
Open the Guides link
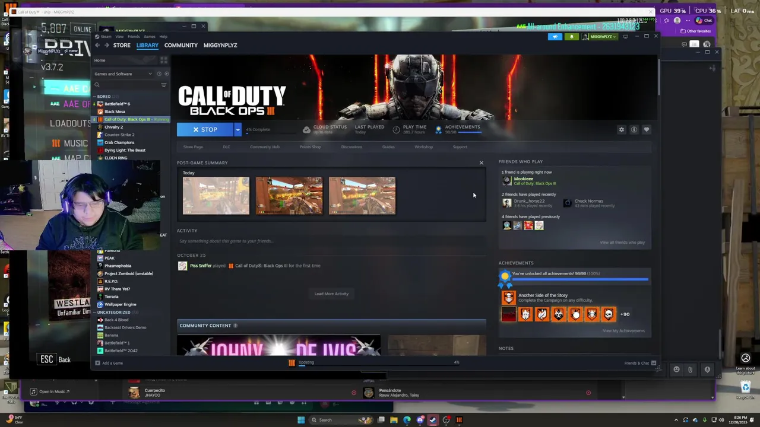coord(388,147)
